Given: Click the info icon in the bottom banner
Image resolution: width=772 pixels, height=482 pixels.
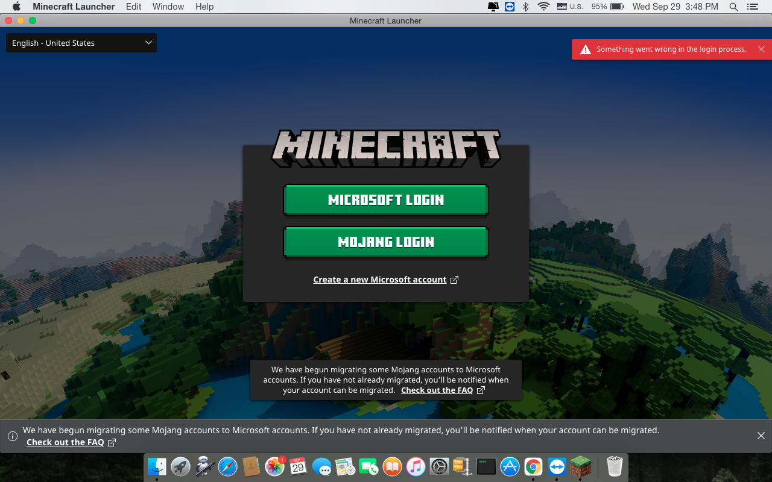Looking at the screenshot, I should pos(13,436).
